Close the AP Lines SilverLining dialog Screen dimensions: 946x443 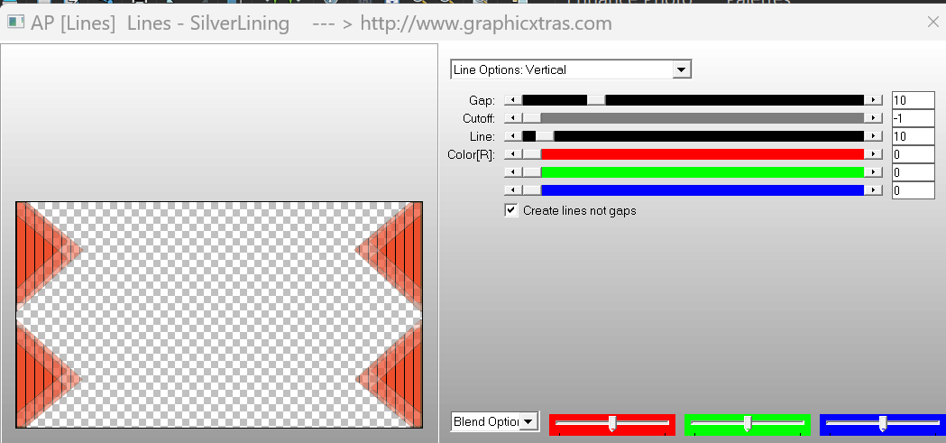pyautogui.click(x=933, y=23)
